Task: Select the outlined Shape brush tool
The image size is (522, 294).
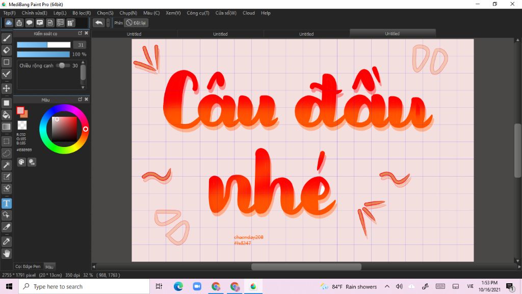Action: tap(6, 62)
